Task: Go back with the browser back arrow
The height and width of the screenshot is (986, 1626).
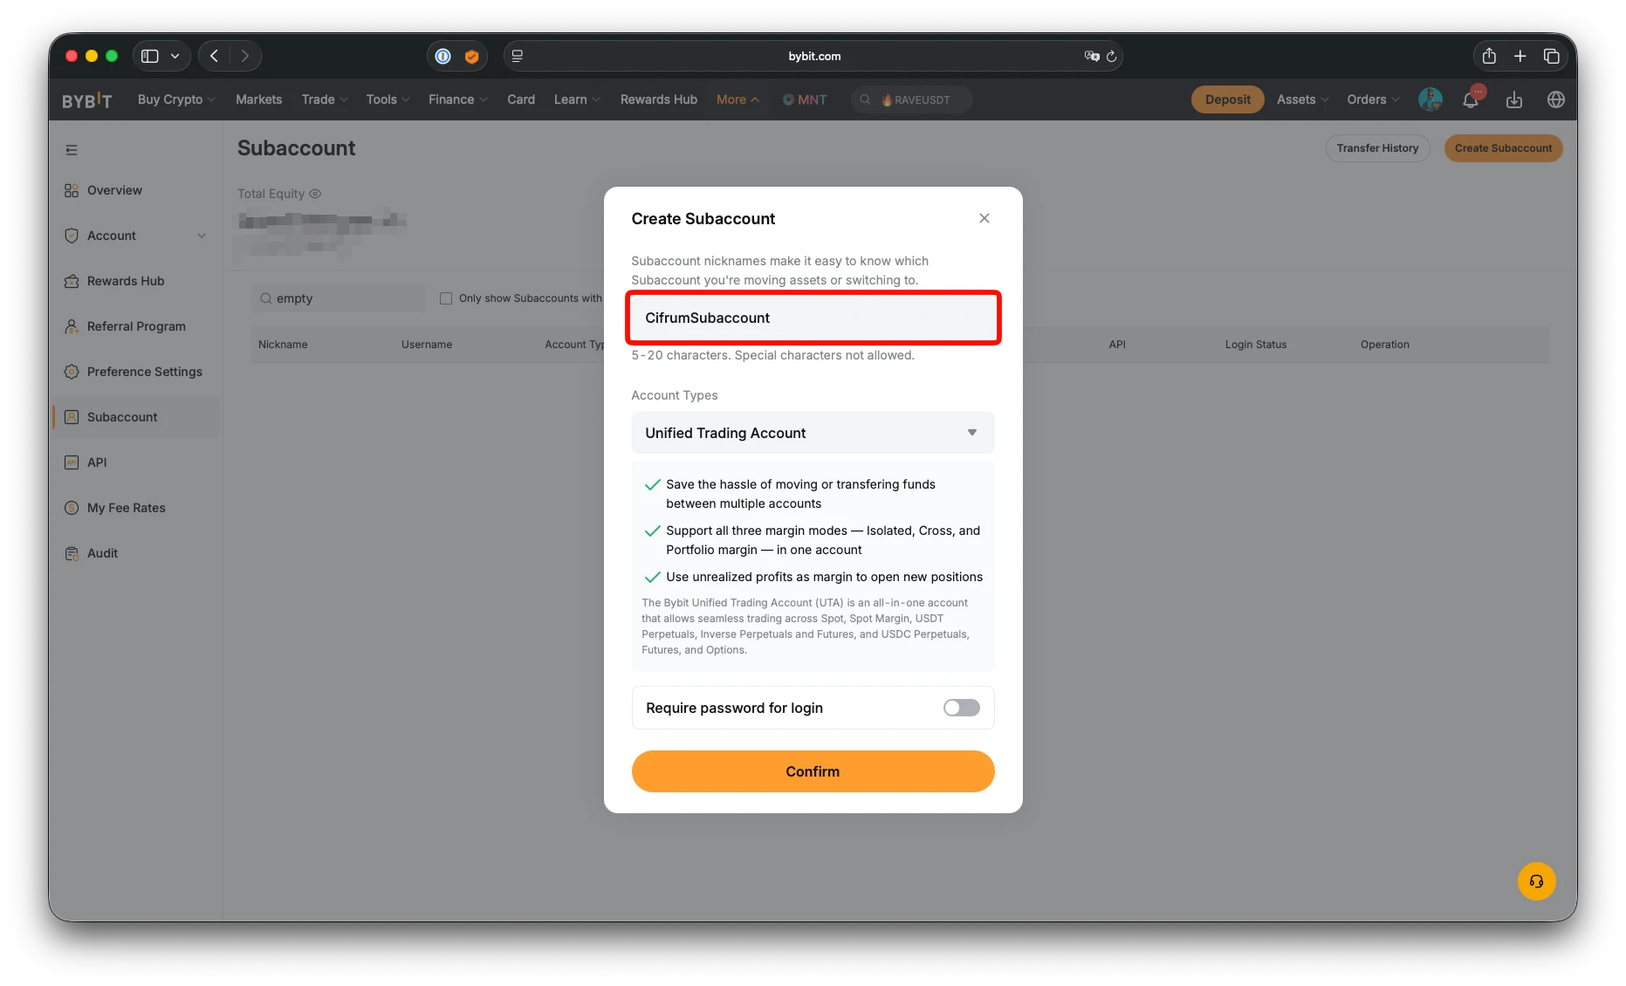Action: (214, 56)
